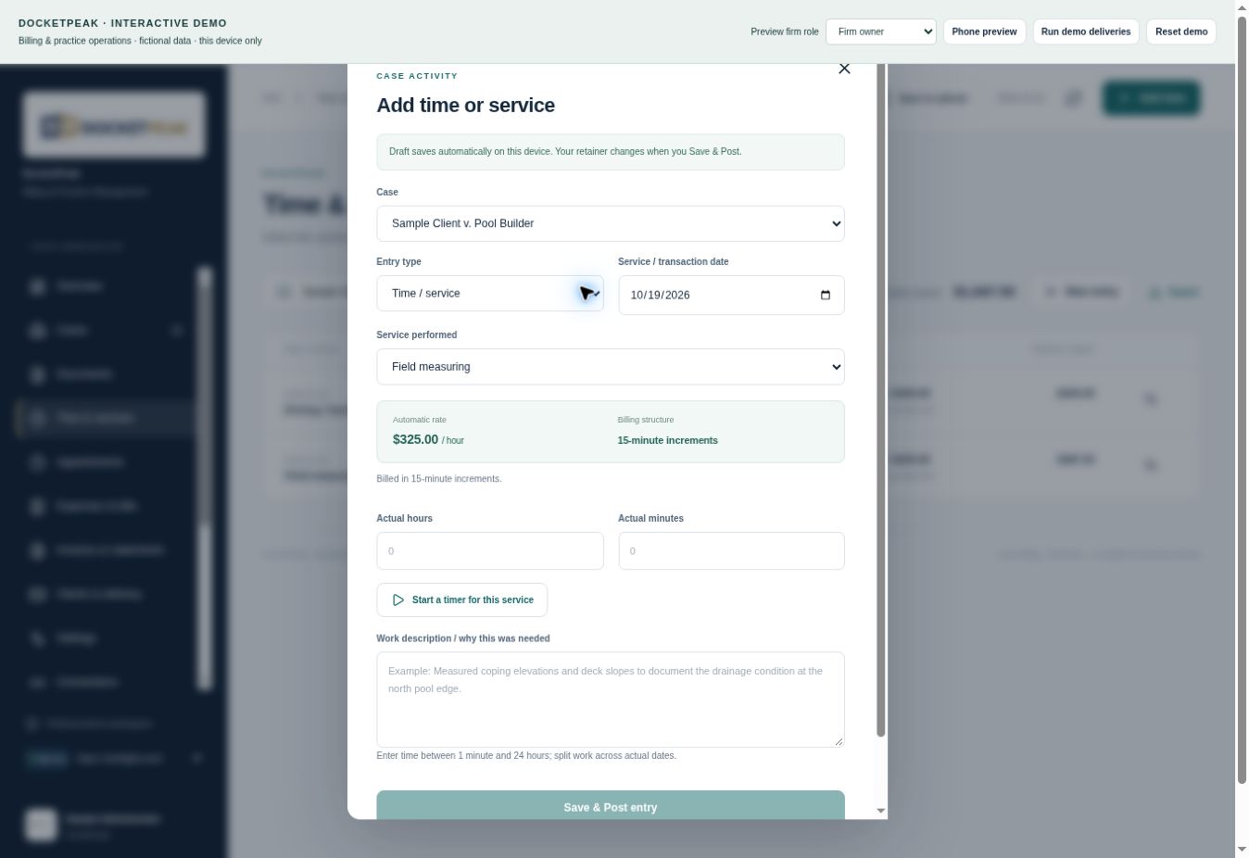This screenshot has width=1249, height=858.
Task: Click the dialog's vertical scrollbar
Action: (880, 400)
